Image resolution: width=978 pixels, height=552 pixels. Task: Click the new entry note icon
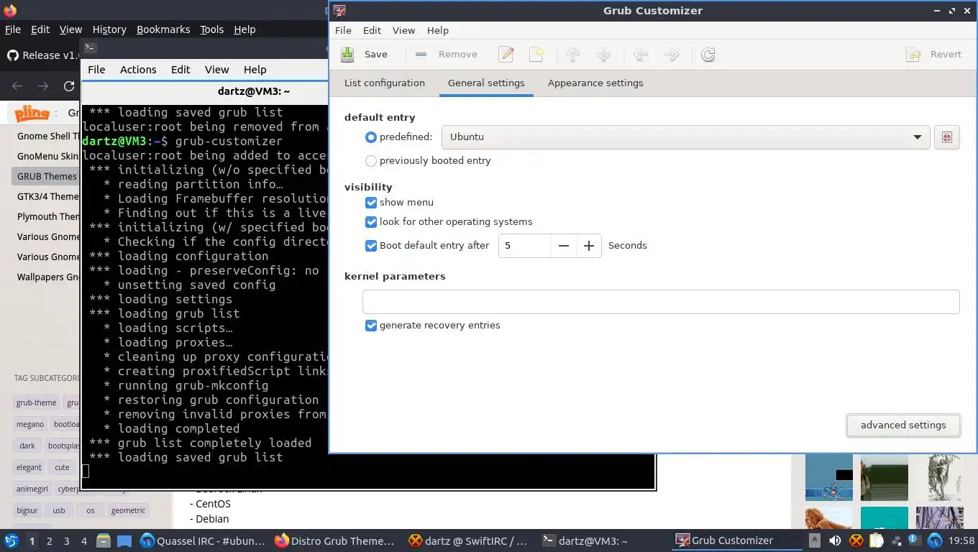click(x=536, y=55)
